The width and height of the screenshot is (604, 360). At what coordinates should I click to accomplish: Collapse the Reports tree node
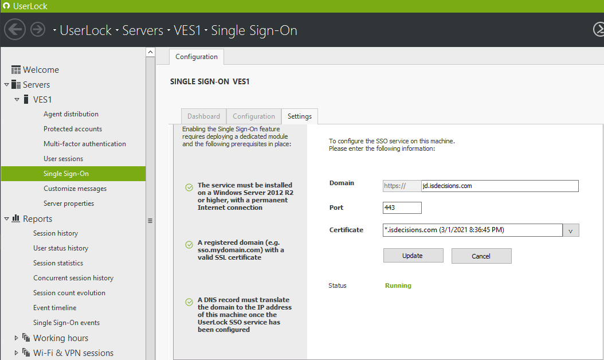pyautogui.click(x=6, y=218)
